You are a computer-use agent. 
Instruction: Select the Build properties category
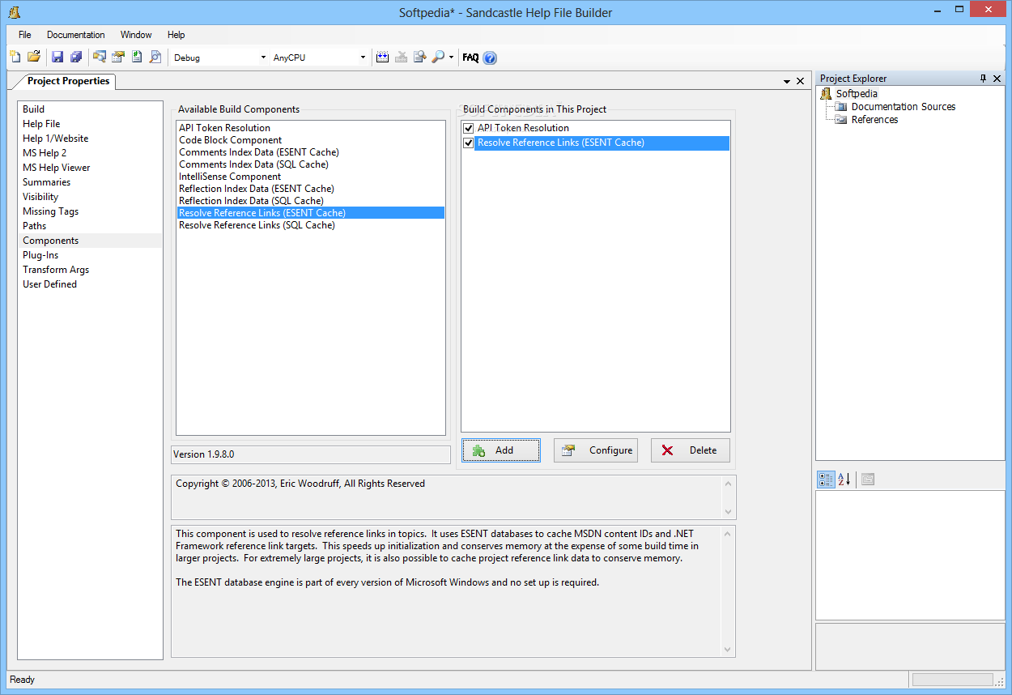coord(90,109)
